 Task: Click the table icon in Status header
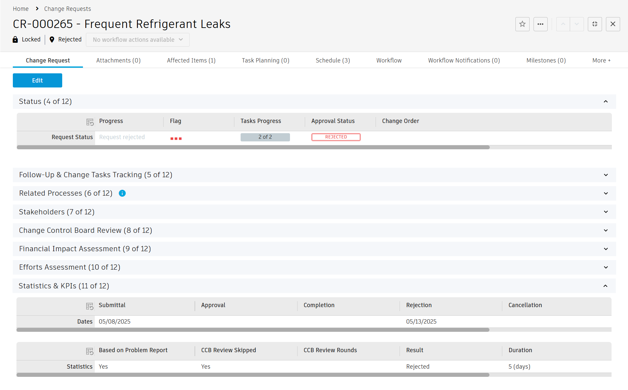pos(90,122)
